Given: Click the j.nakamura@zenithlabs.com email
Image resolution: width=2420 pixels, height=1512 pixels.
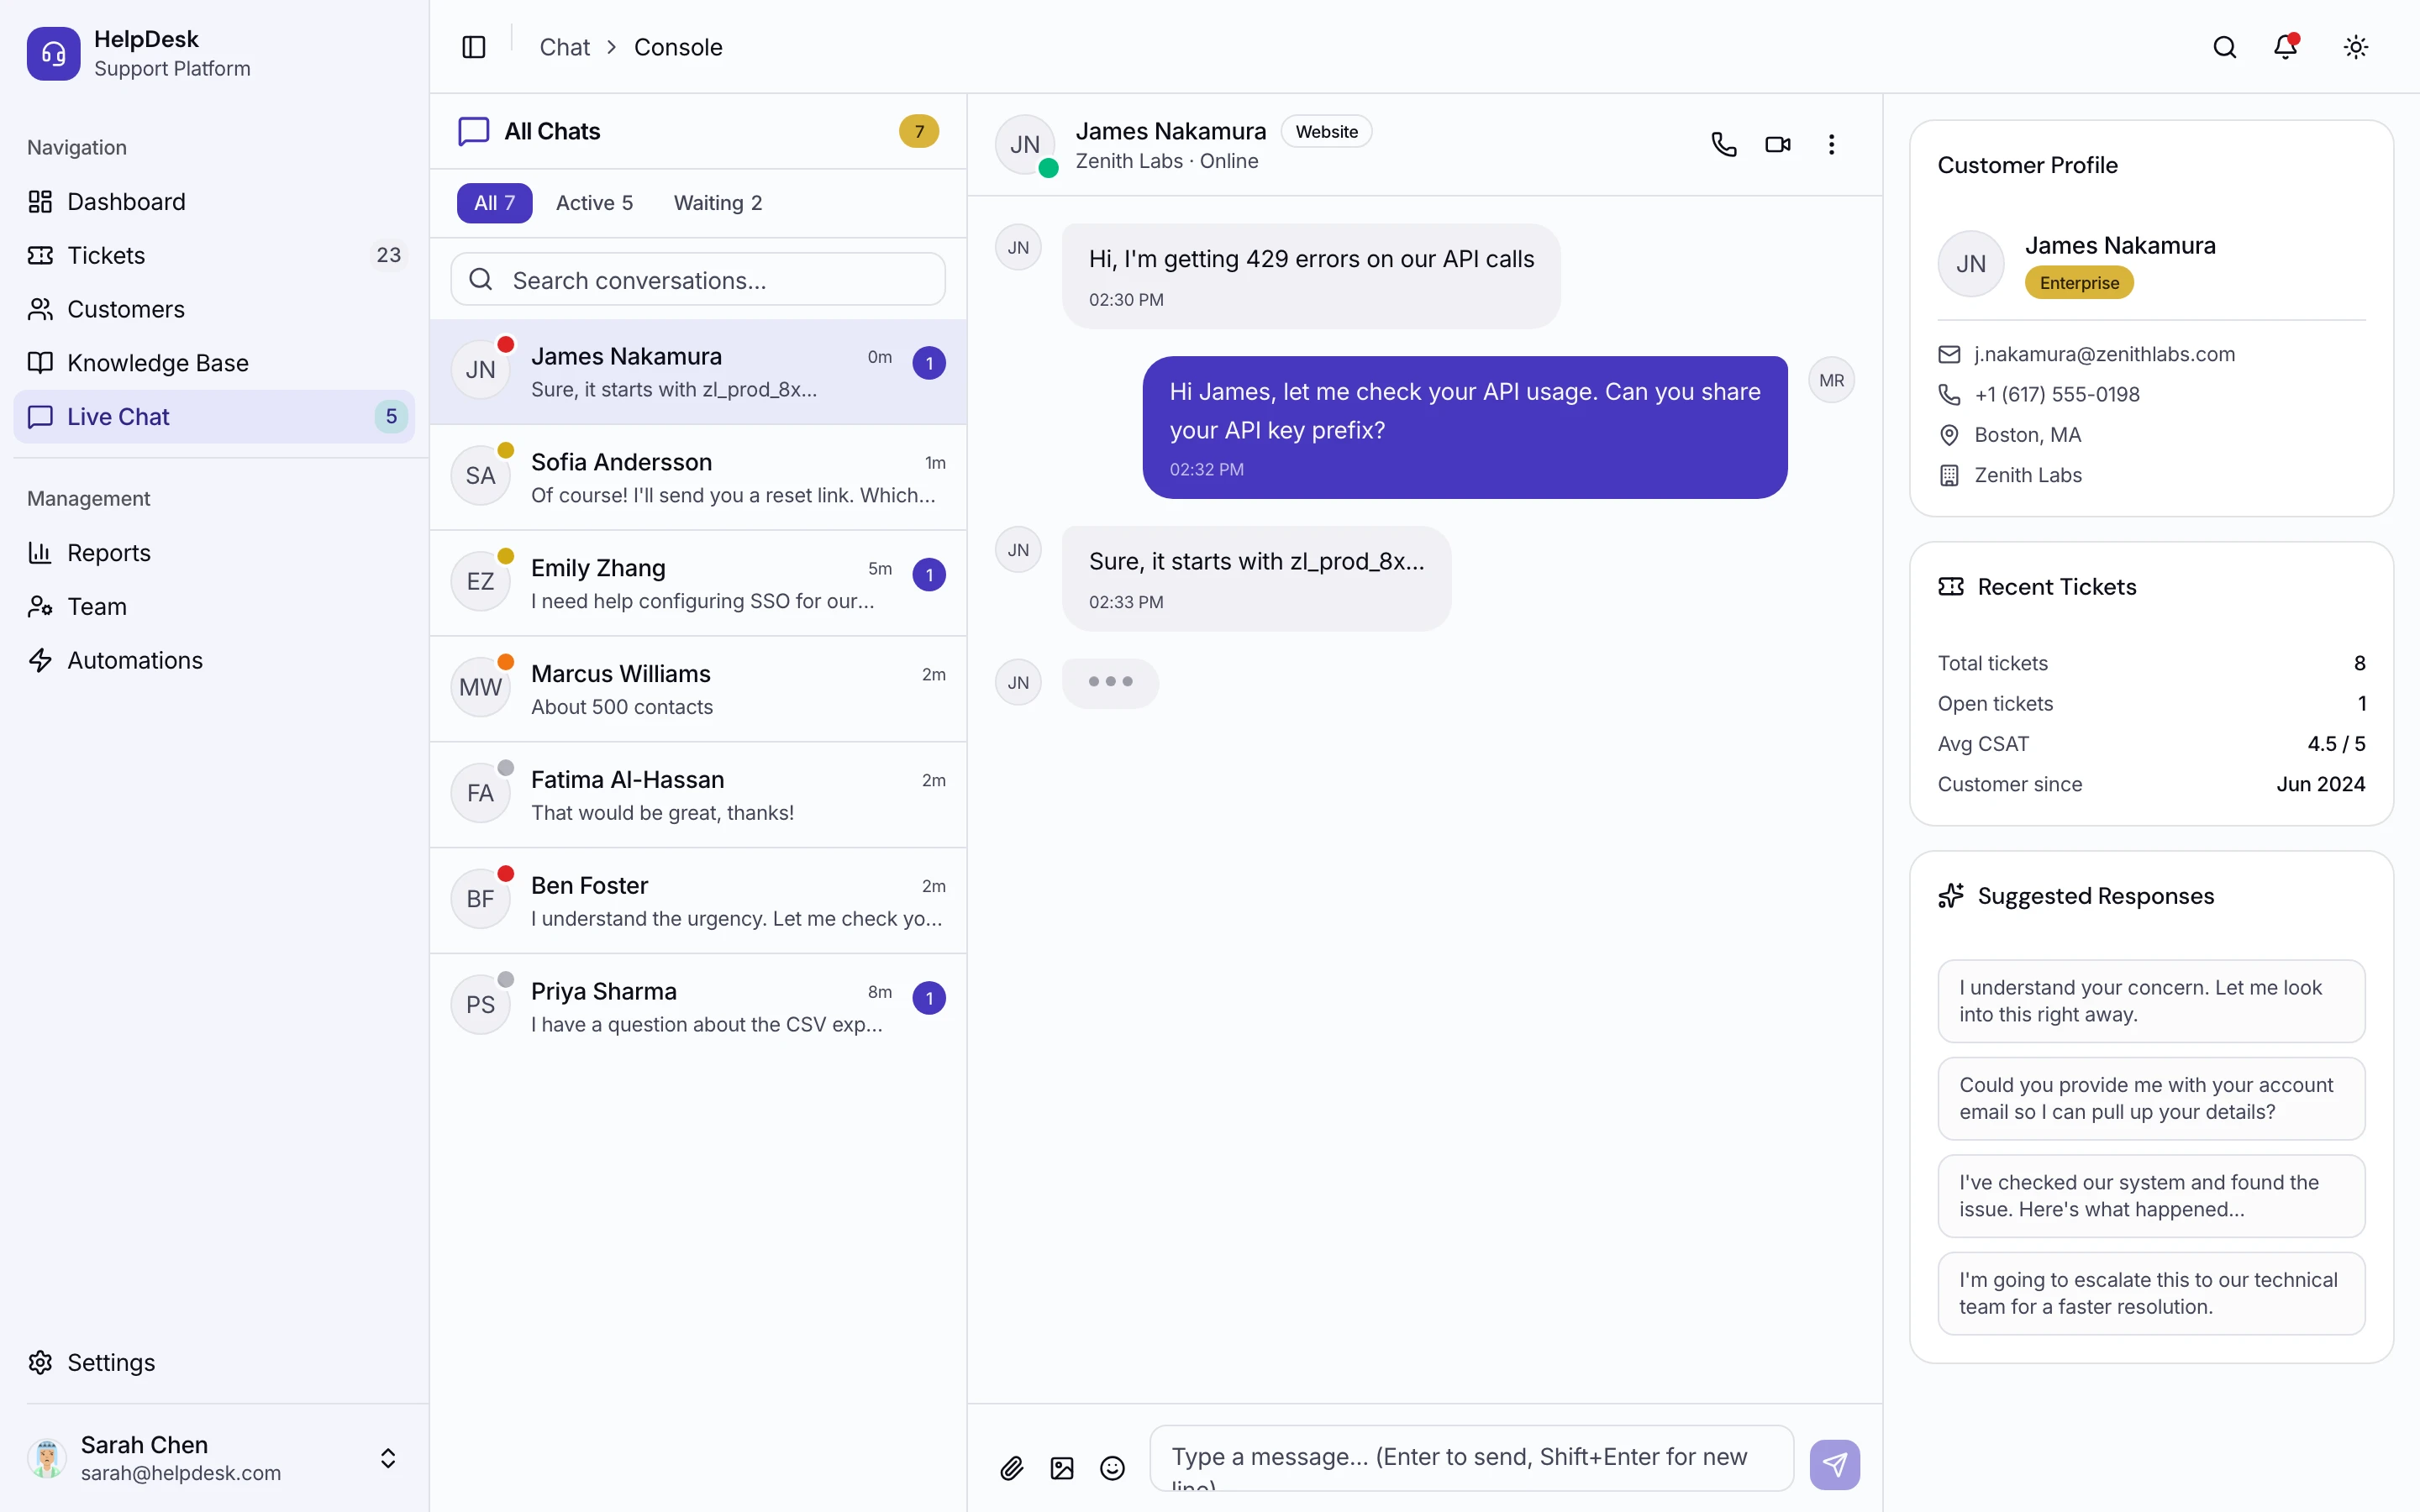Looking at the screenshot, I should click(2104, 354).
